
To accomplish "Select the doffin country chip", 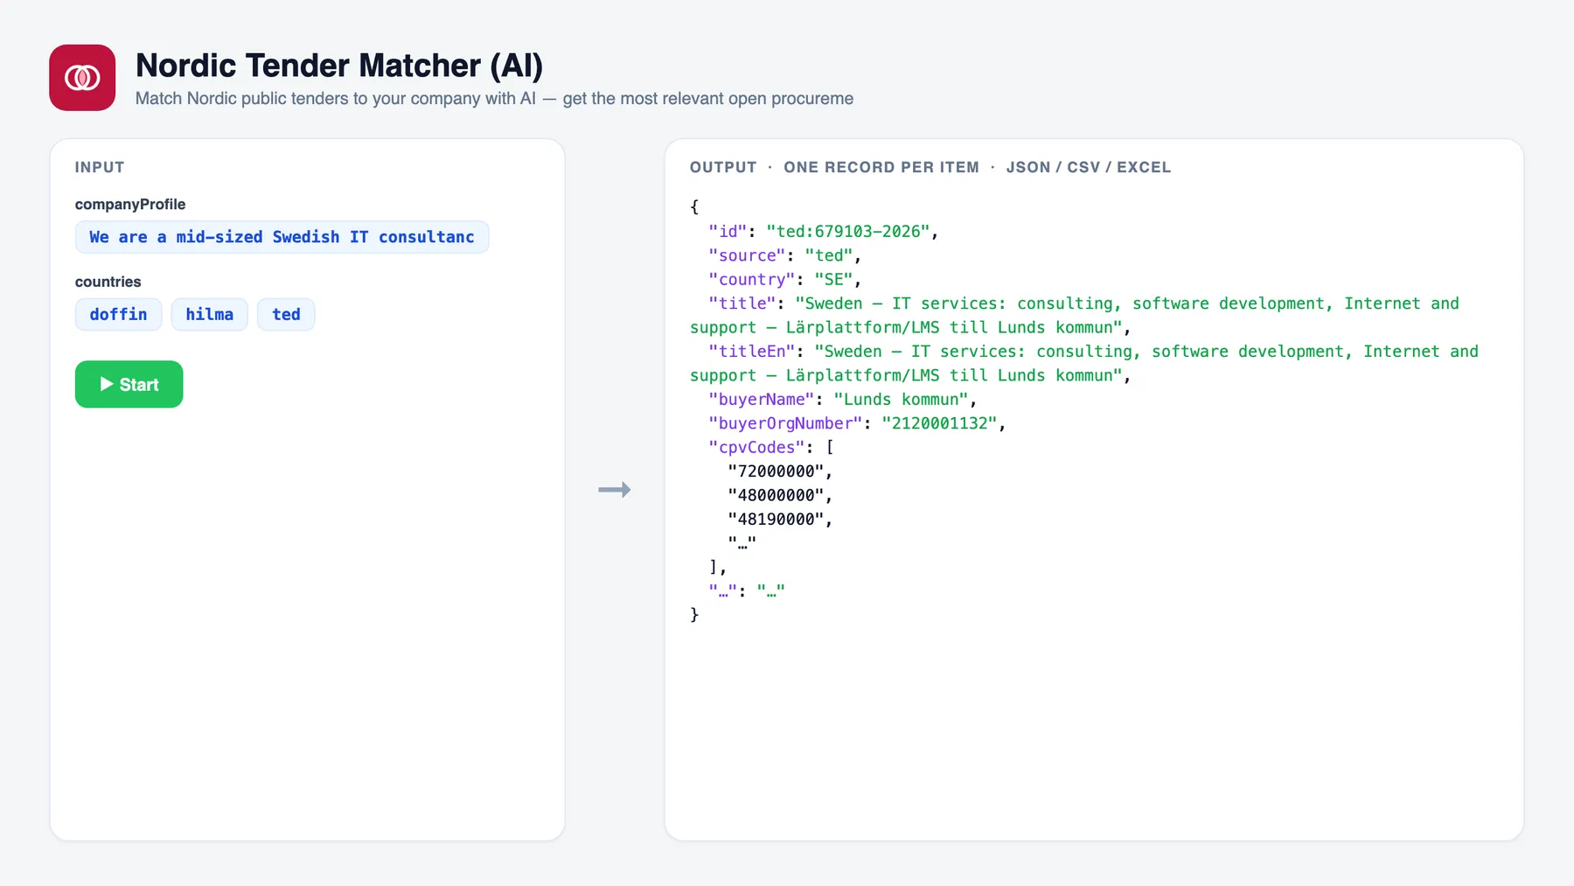I will coord(118,314).
